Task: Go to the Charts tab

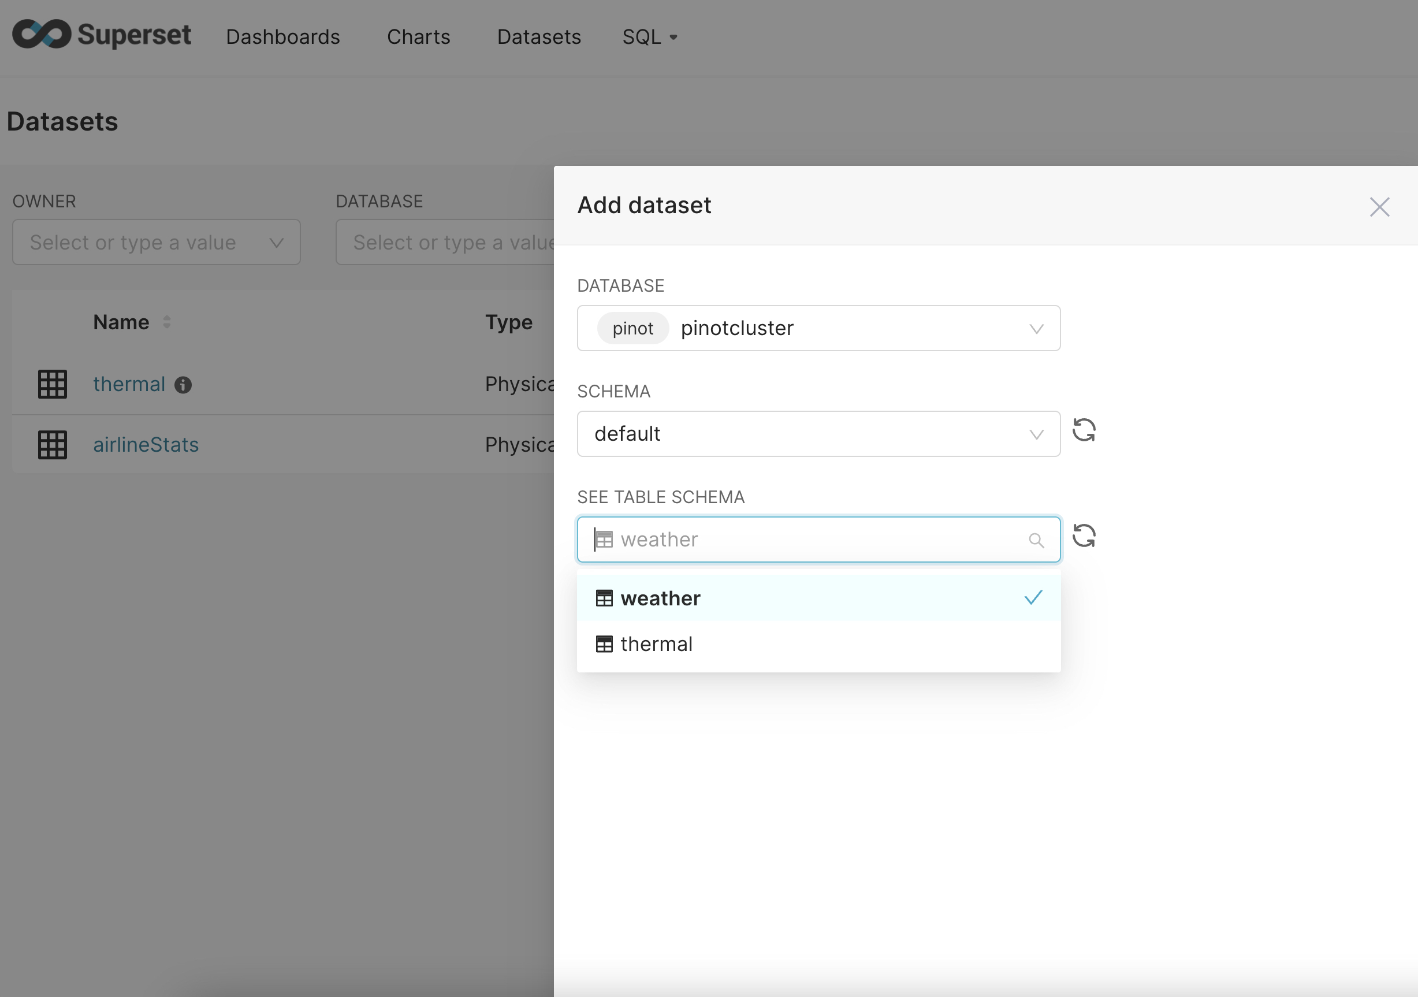Action: point(418,37)
